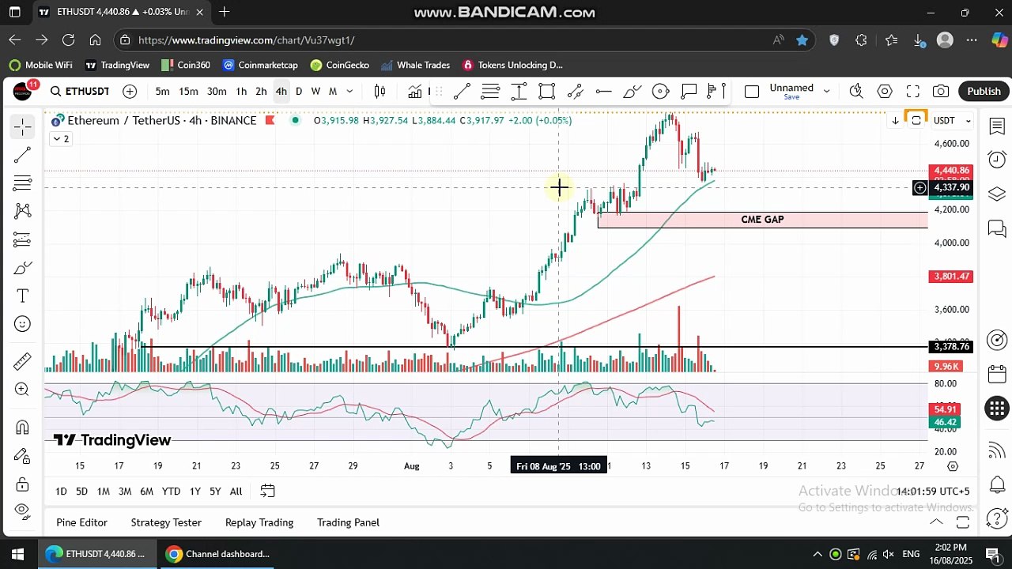
Task: Switch to D daily timeframe
Action: [x=299, y=92]
